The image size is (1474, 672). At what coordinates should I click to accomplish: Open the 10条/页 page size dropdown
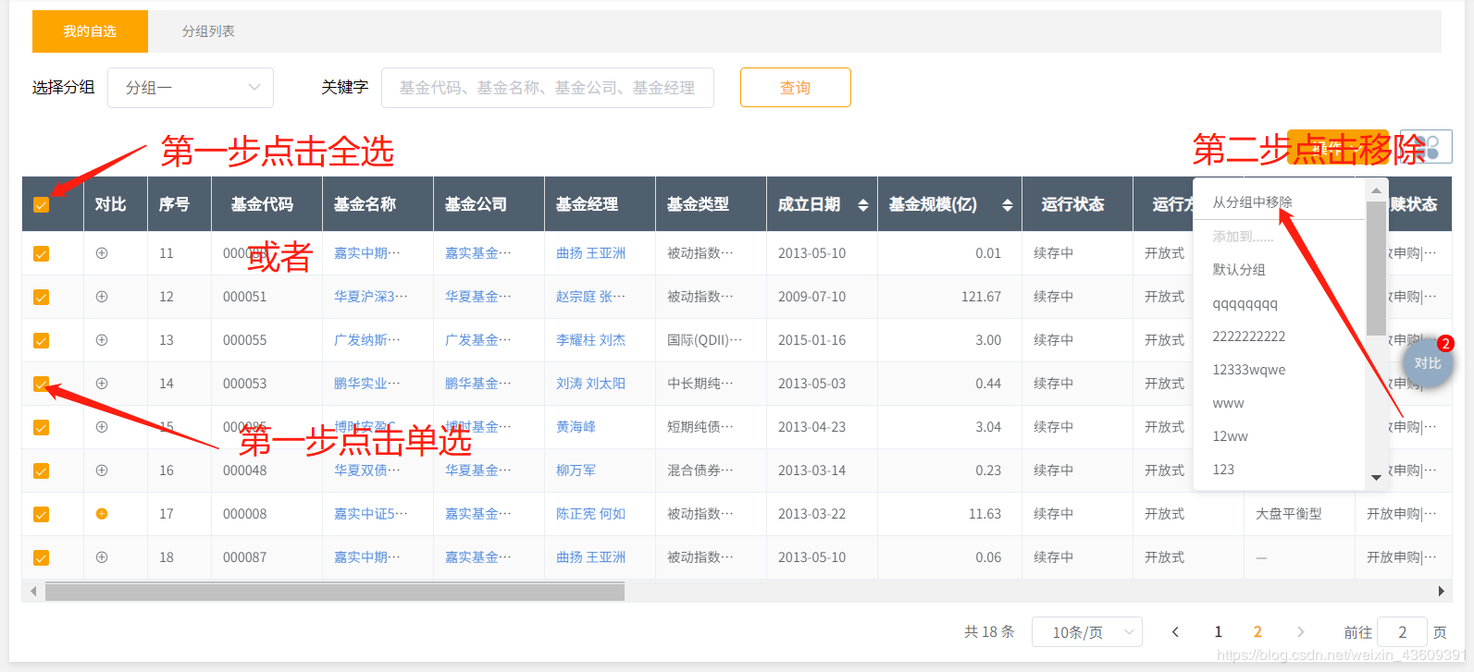tap(1087, 632)
